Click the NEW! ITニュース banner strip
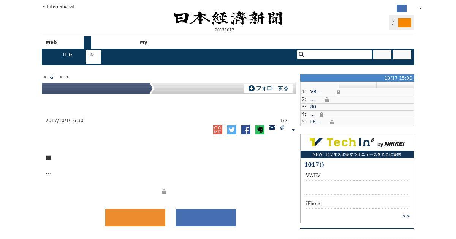Screen dimensions: 456x239 [x=357, y=154]
